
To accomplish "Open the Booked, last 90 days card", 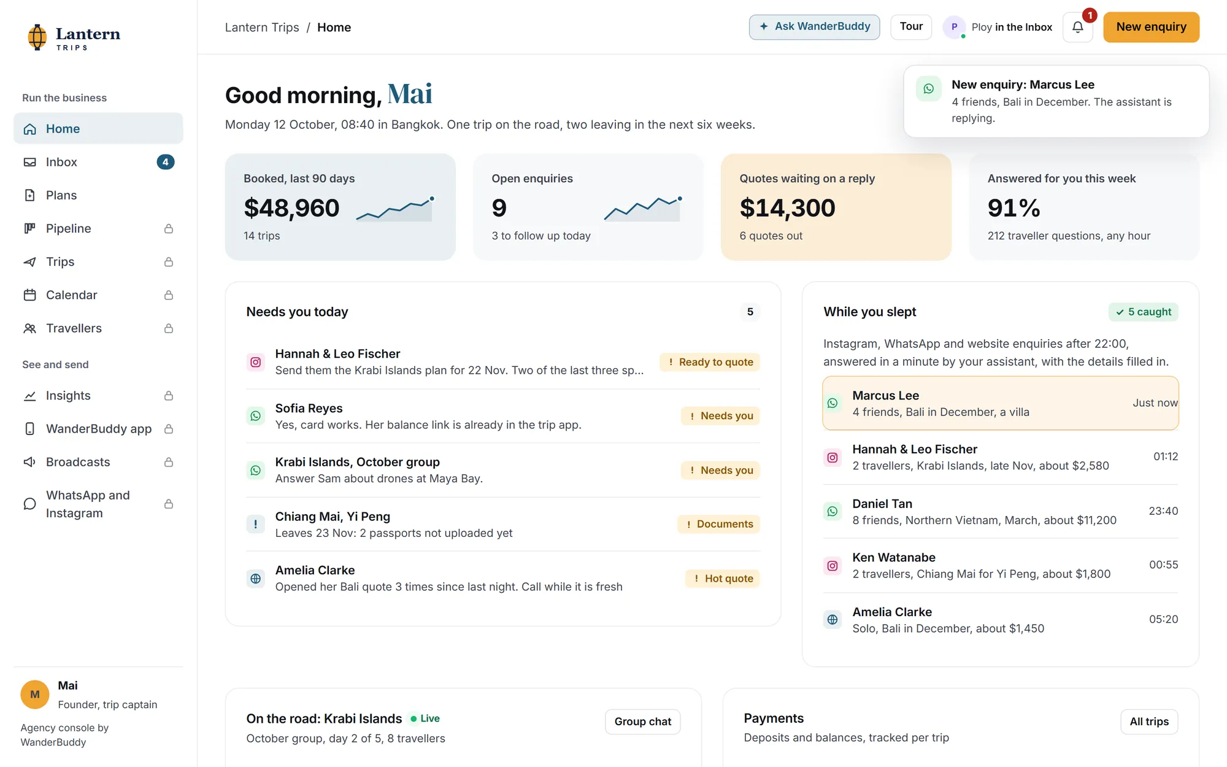I will coord(340,207).
